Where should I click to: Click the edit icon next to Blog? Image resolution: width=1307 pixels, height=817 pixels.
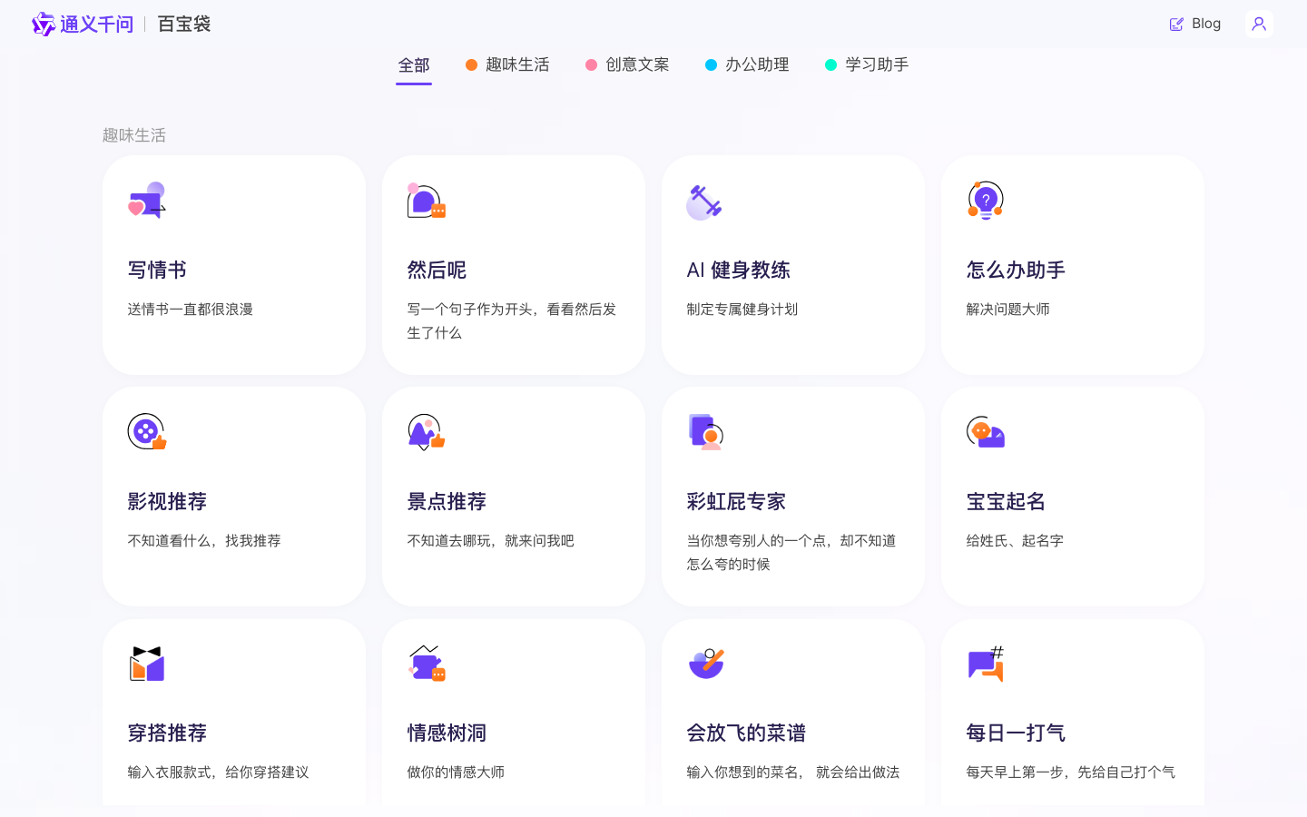1175,24
